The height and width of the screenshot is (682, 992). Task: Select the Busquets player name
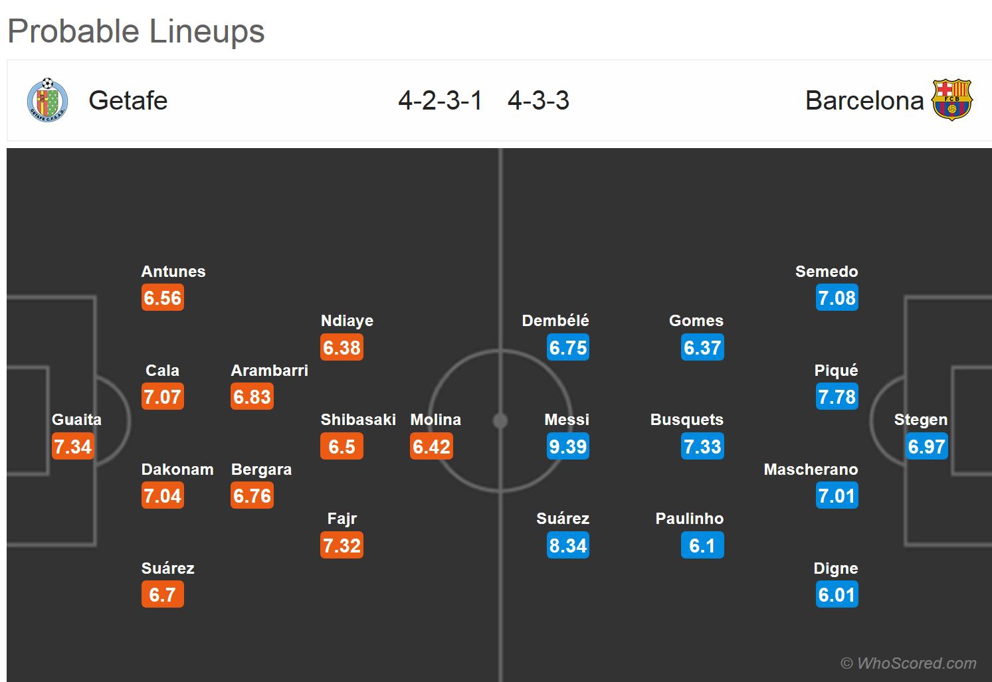click(x=686, y=420)
